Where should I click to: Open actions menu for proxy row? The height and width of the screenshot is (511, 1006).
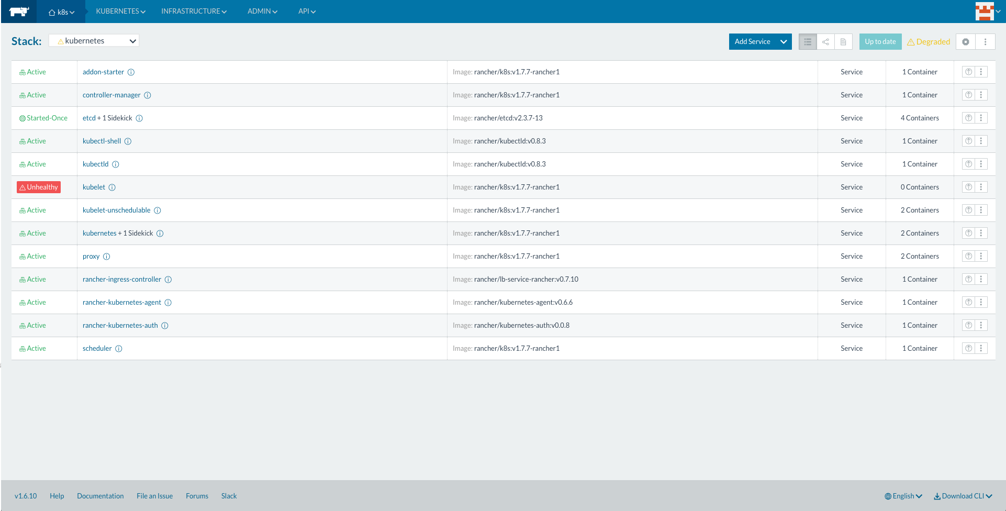(x=981, y=257)
